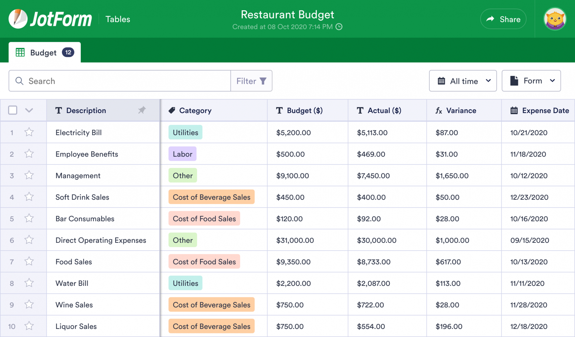Select the Labor category tag
This screenshot has height=337, width=575.
182,154
